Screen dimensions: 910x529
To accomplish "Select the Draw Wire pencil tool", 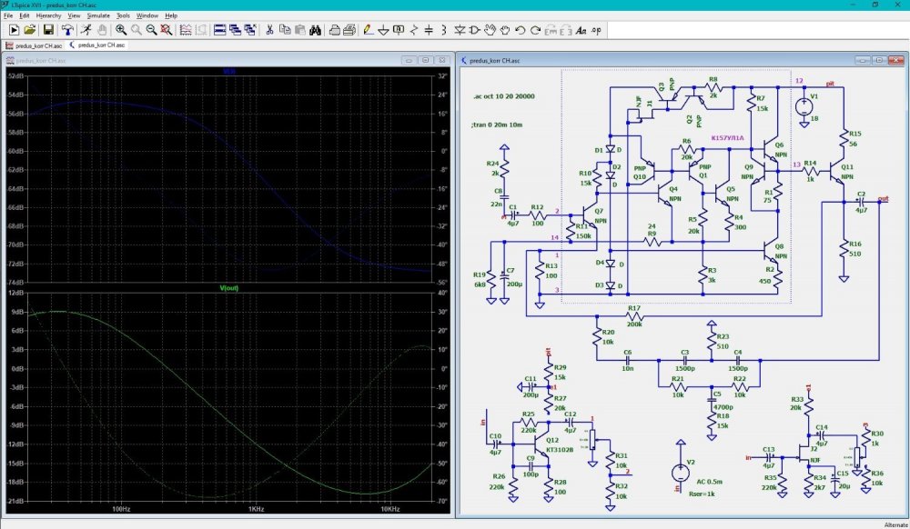I will coord(367,30).
